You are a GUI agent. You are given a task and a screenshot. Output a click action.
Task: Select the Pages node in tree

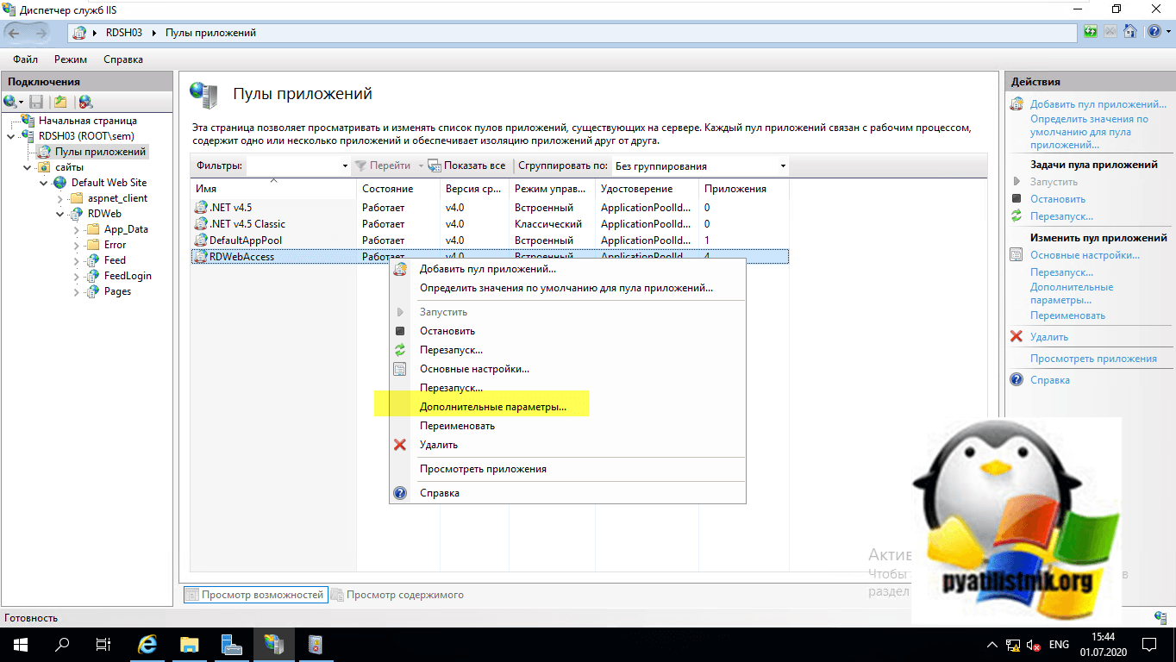click(117, 291)
